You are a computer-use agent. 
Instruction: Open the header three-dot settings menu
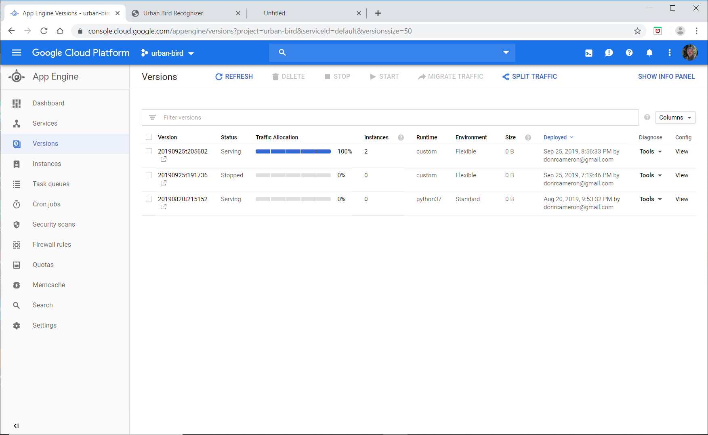670,53
